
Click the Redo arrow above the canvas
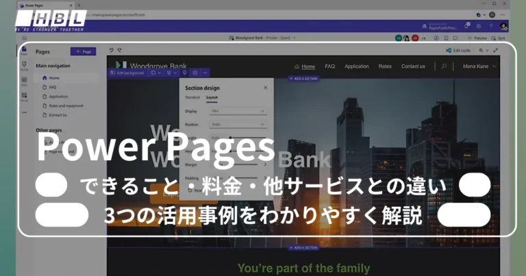tap(119, 50)
